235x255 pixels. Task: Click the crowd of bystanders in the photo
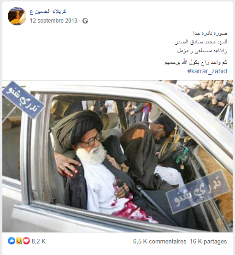click(209, 96)
